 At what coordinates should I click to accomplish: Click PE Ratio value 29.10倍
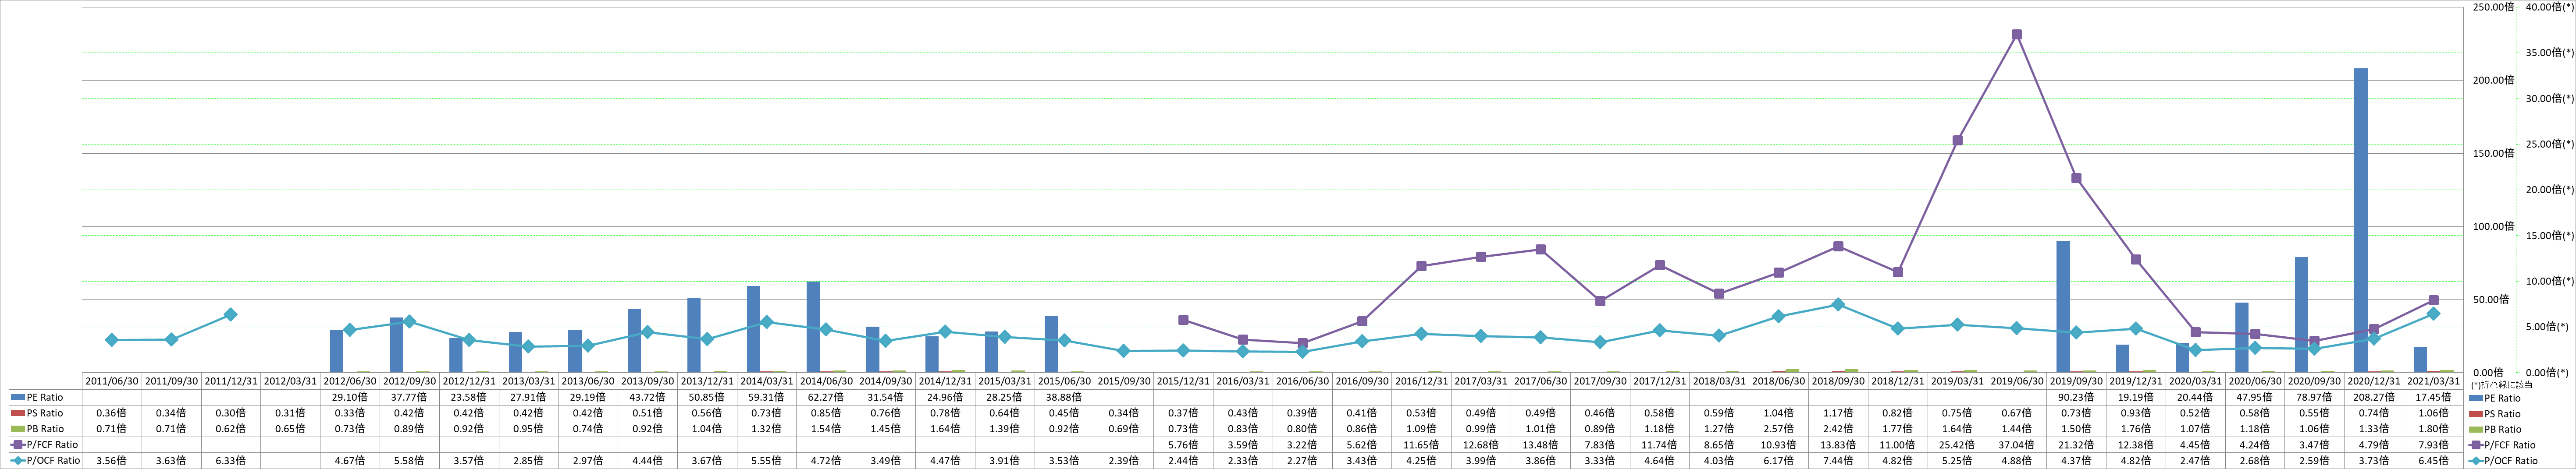click(x=350, y=397)
